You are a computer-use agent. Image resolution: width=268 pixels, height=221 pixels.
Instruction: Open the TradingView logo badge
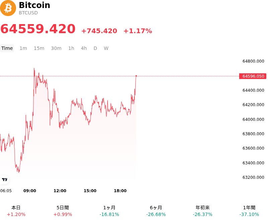pos(4,179)
